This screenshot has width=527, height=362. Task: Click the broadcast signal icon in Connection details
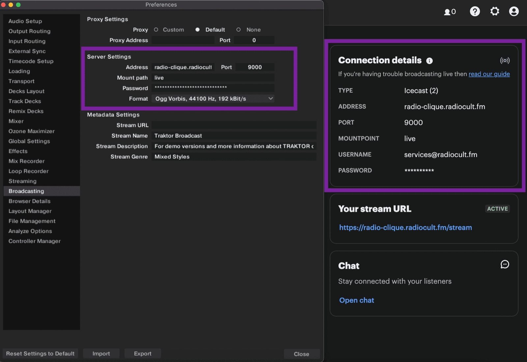(505, 60)
